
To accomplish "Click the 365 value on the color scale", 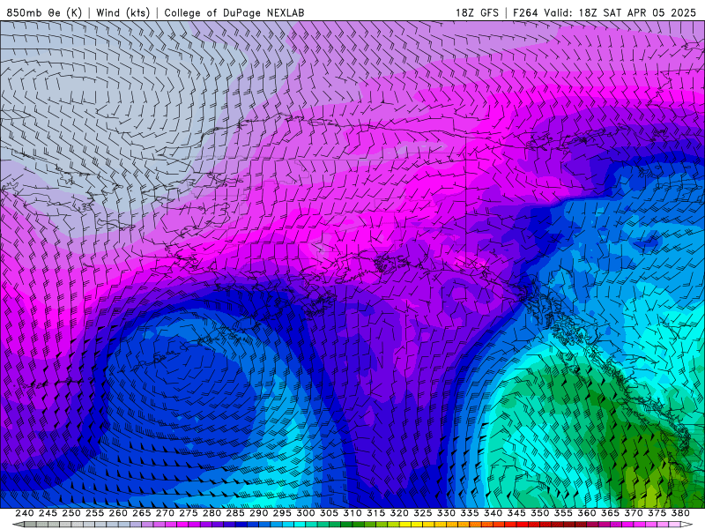I will click(x=610, y=513).
